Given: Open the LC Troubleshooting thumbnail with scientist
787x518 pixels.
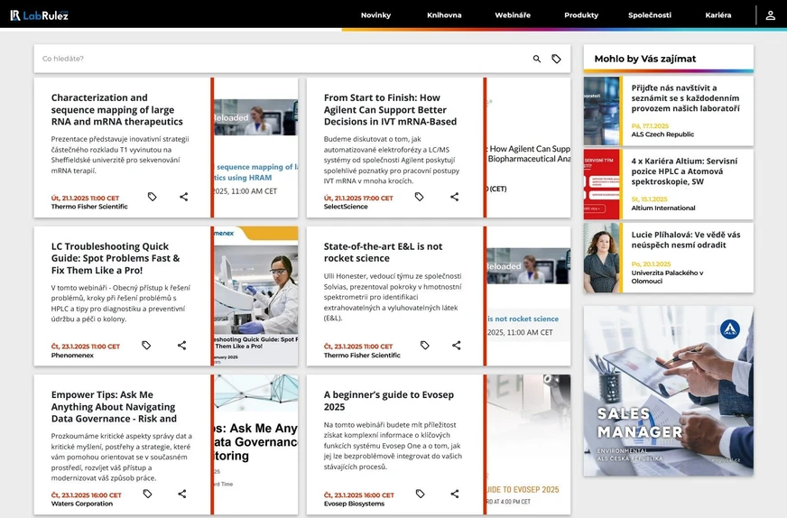Looking at the screenshot, I should coord(256,296).
